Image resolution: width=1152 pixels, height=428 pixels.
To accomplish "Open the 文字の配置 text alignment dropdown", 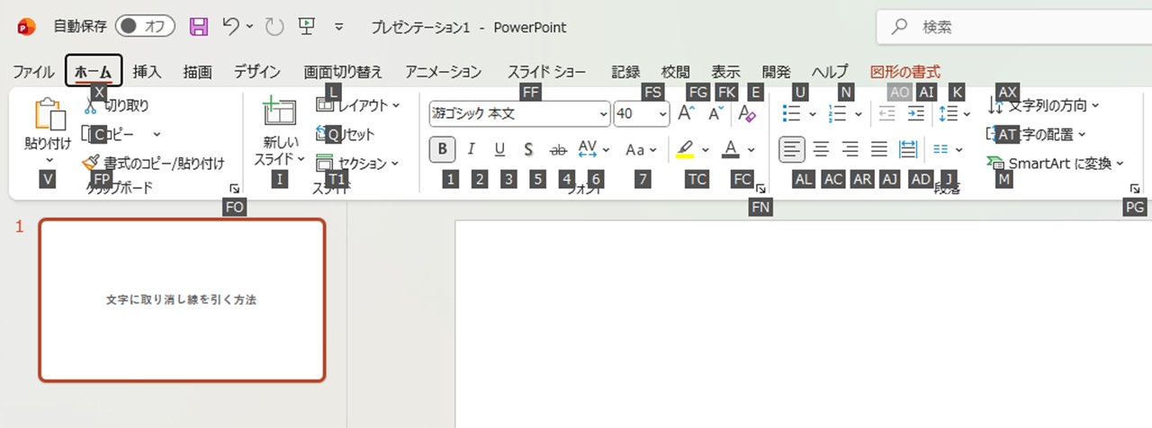I will [1037, 134].
